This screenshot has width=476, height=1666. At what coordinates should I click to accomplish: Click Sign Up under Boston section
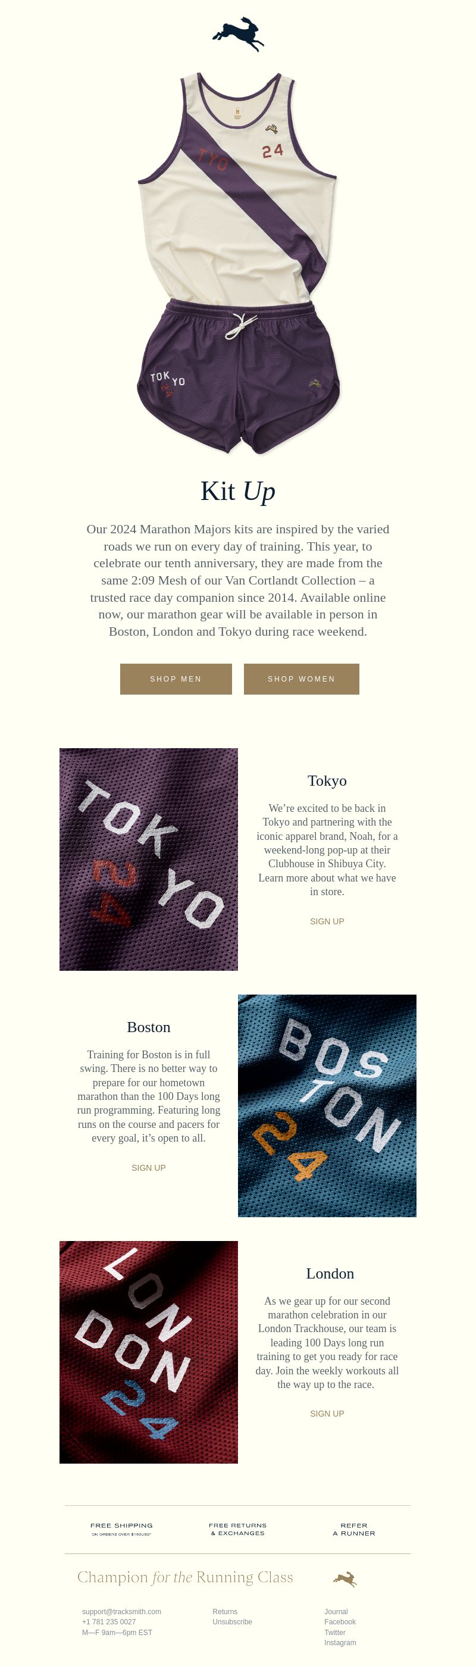point(149,1167)
